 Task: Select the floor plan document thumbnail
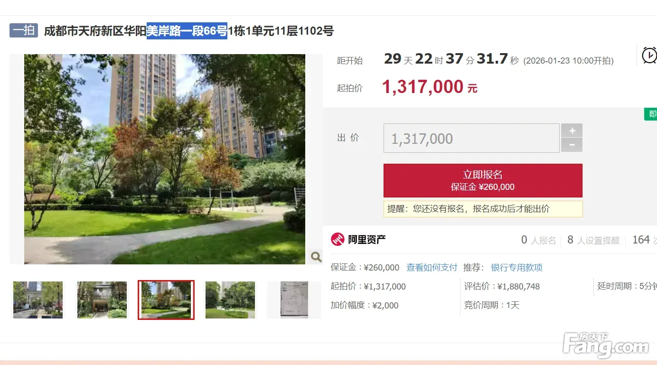coord(294,300)
